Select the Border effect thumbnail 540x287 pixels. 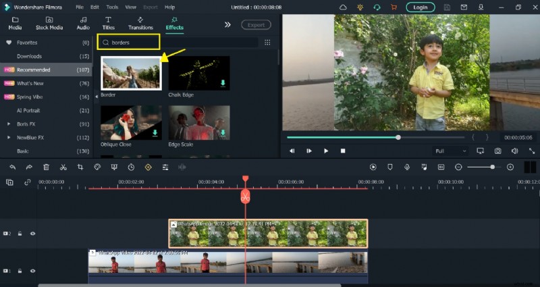(x=131, y=73)
